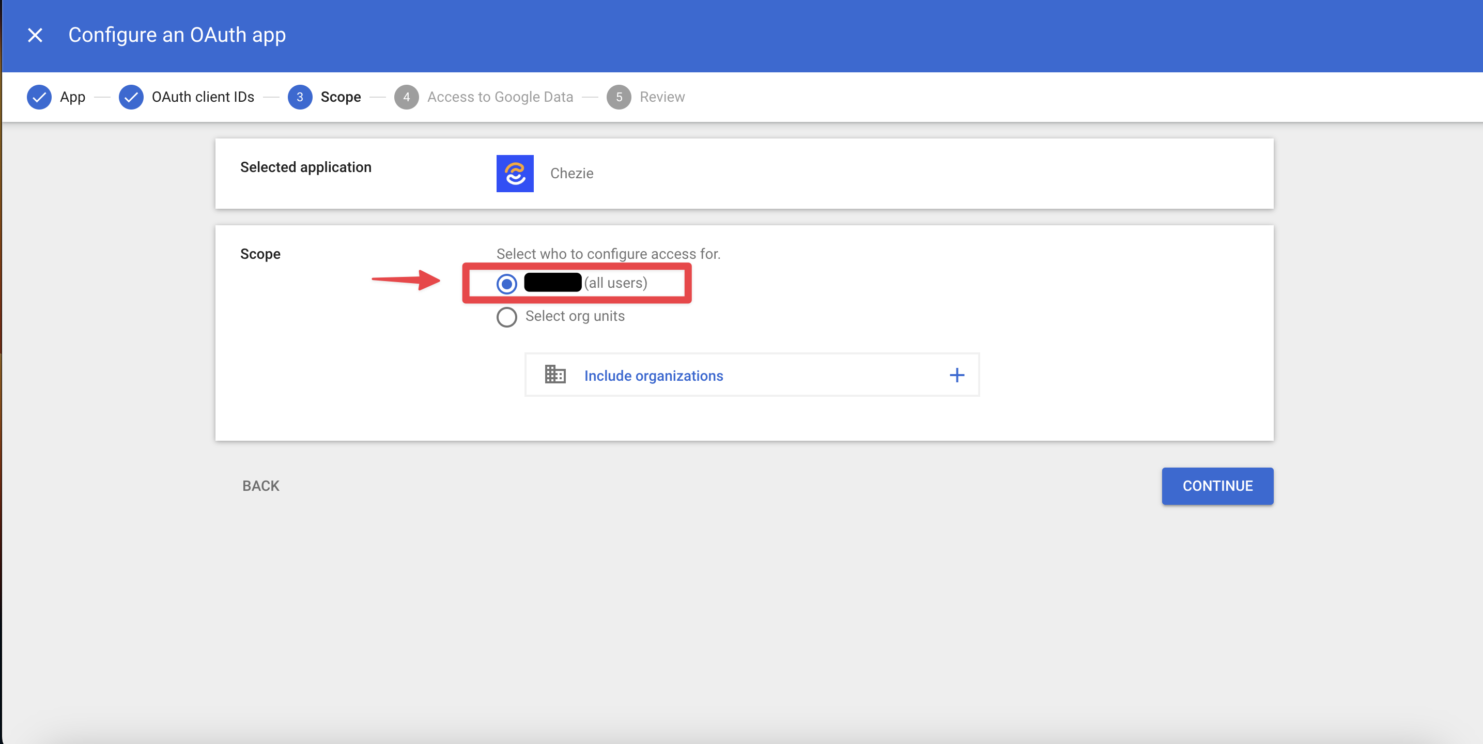Click the plus icon to add organizations
The image size is (1483, 744).
click(957, 376)
